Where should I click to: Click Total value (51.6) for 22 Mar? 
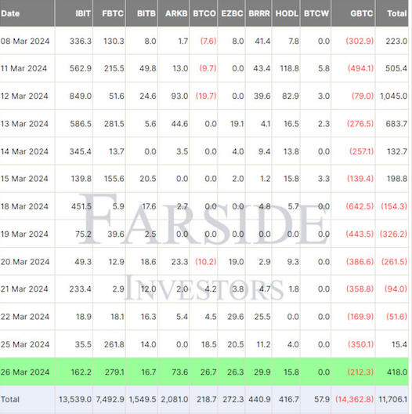[x=397, y=317]
